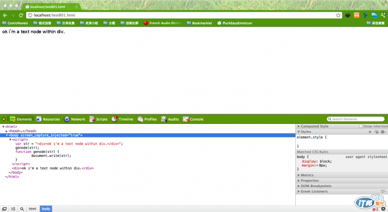Click the localhost/test801.html address bar
Screen dimensions: 388x212
184,15
